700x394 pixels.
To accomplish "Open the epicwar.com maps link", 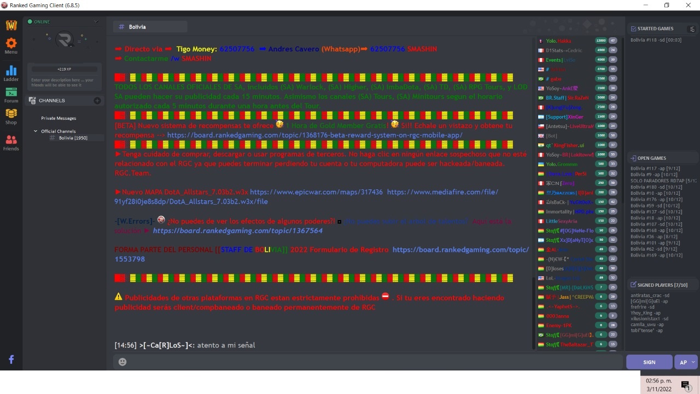I will pos(317,192).
